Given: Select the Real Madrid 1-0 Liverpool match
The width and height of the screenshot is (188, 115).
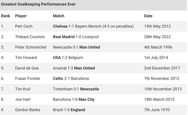Looking at the screenshot, I should pyautogui.click(x=75, y=37).
